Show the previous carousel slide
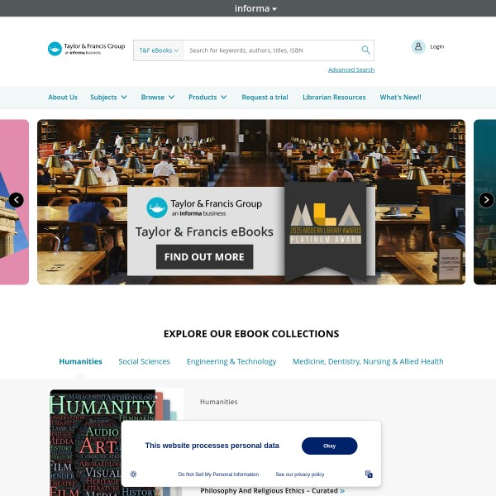The height and width of the screenshot is (496, 496). 17,200
